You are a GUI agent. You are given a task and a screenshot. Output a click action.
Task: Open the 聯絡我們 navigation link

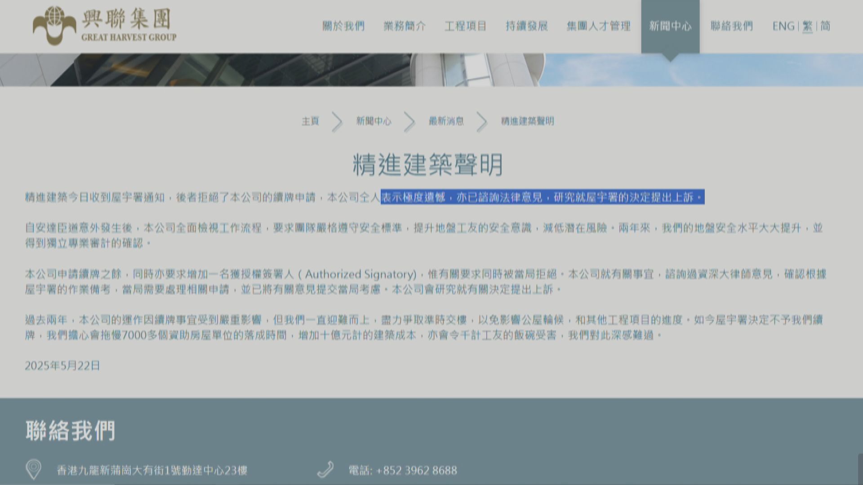click(x=731, y=26)
